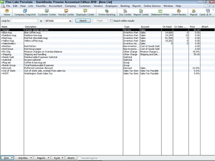Open the Activities dropdown button
Viewport: 215px width, 161px height.
pos(23,158)
